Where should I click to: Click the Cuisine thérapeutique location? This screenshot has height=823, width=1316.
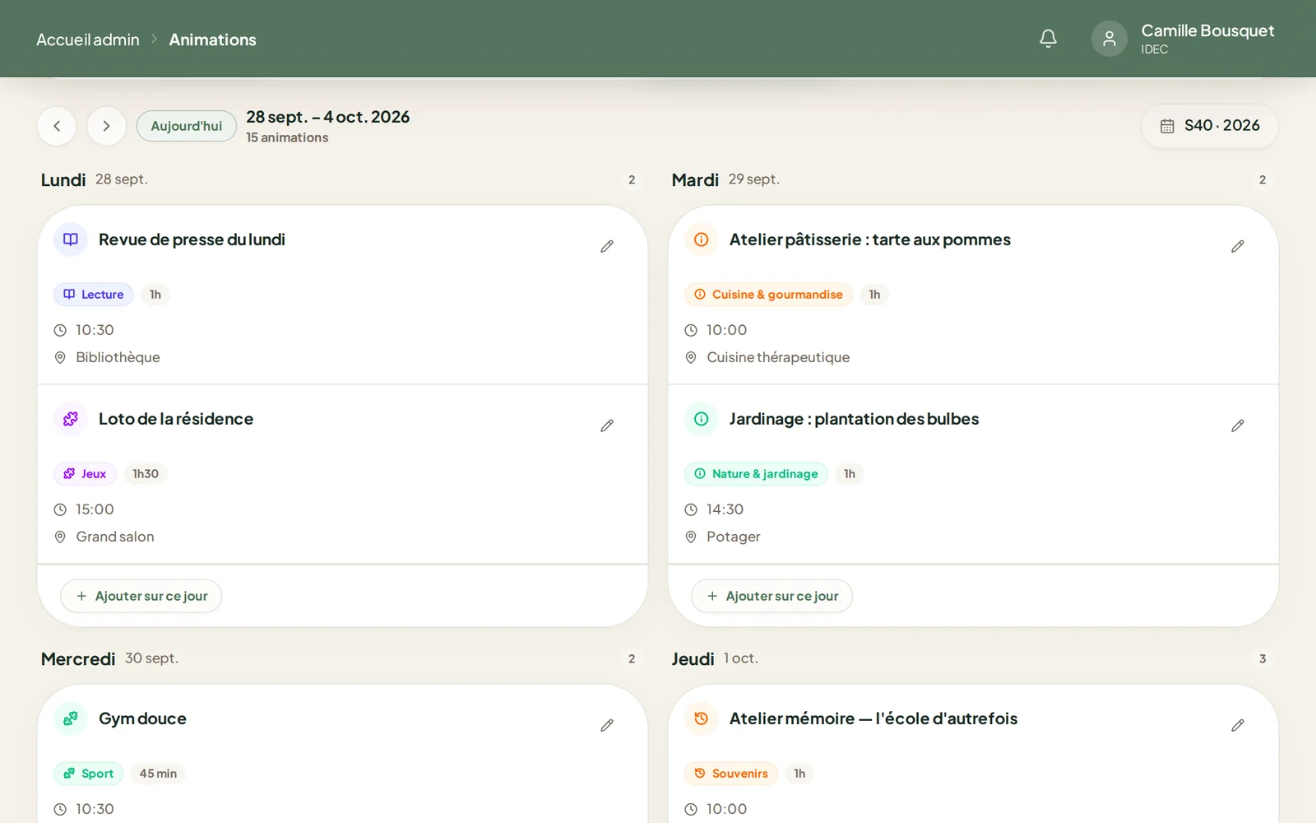[x=778, y=357]
